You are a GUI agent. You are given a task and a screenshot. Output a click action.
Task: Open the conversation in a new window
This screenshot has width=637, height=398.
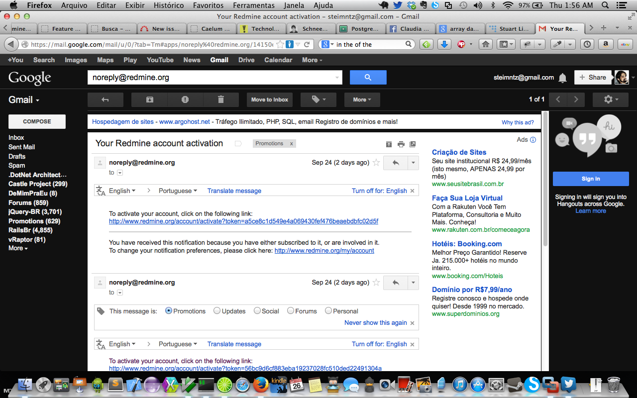[413, 144]
